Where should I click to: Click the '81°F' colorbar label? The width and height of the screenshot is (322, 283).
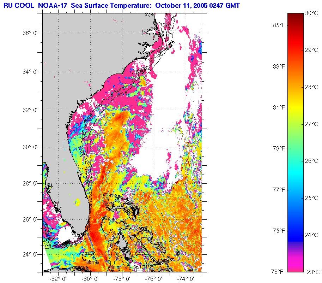point(279,107)
